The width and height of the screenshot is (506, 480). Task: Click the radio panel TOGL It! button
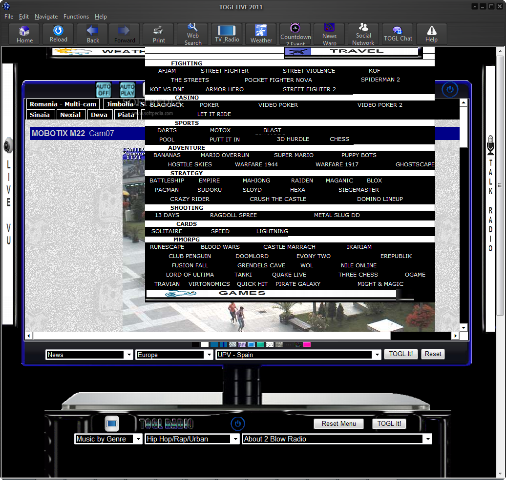tap(389, 423)
